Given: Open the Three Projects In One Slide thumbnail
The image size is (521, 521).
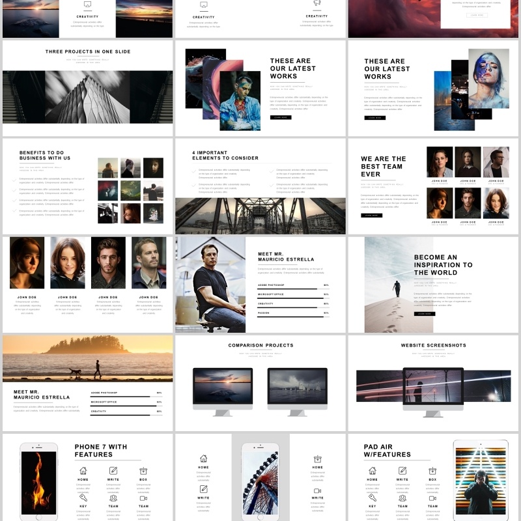Looking at the screenshot, I should [x=87, y=96].
